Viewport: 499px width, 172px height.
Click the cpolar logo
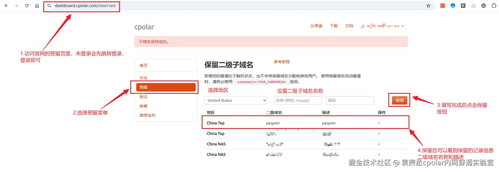pyautogui.click(x=144, y=27)
